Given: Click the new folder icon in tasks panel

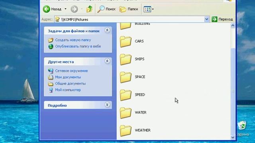Looking at the screenshot, I should (51, 40).
